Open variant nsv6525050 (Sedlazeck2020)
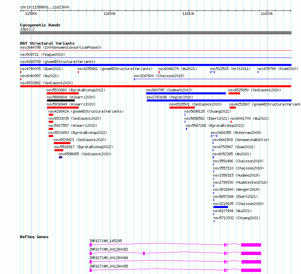The image size is (301, 274). pos(255,90)
